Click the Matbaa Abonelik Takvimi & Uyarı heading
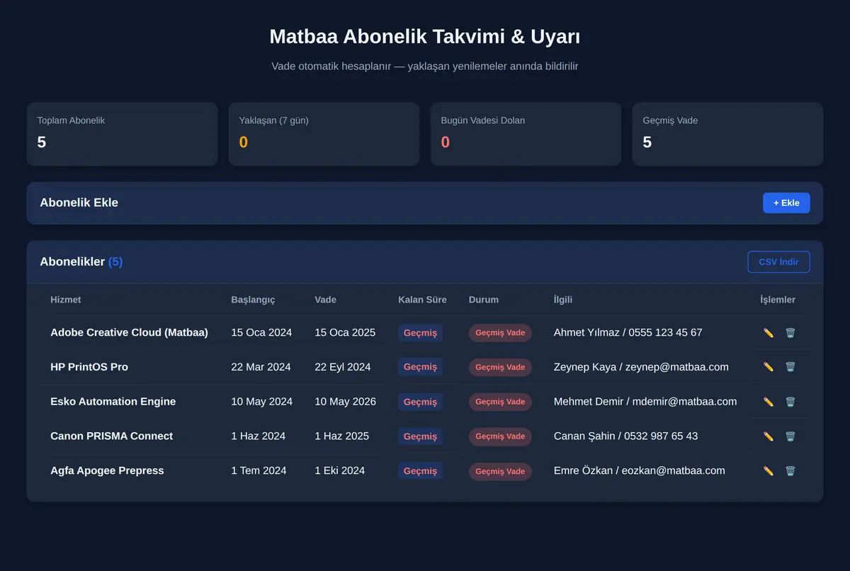850x571 pixels. pos(425,37)
